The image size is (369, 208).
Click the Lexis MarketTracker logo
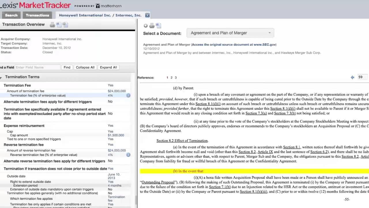pos(35,5)
